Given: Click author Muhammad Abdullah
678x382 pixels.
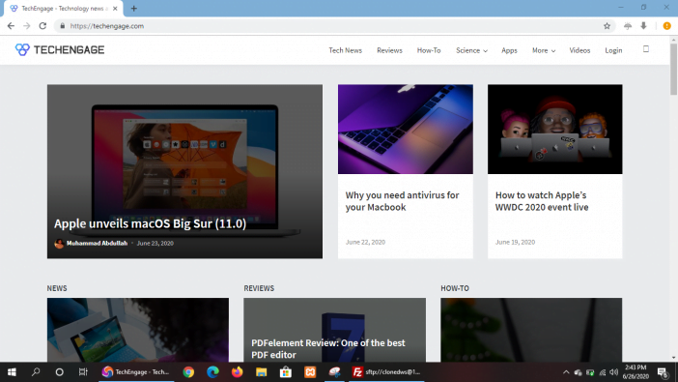Looking at the screenshot, I should [97, 243].
